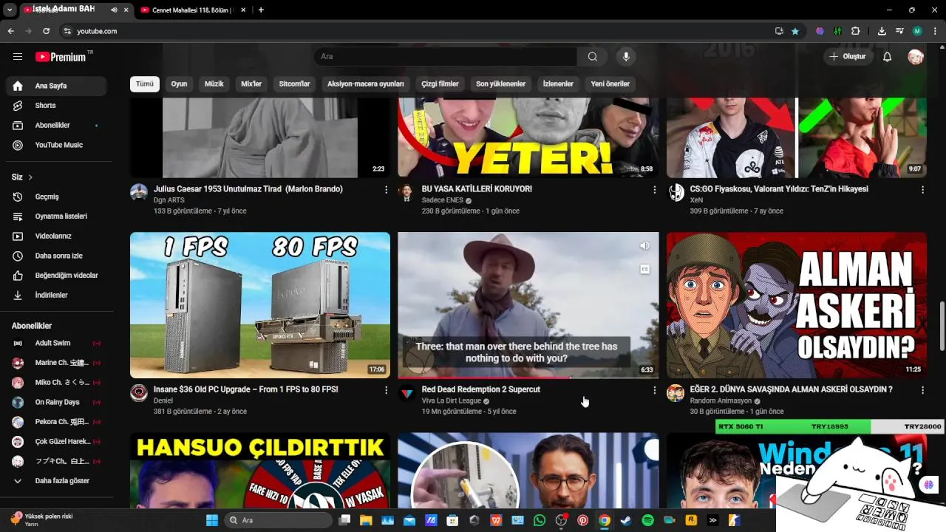Open Abonelikler in the sidebar

click(56, 125)
